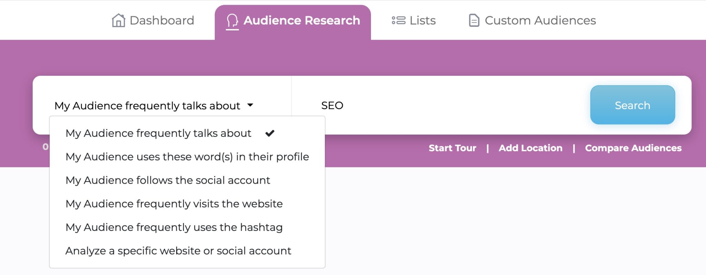Image resolution: width=706 pixels, height=275 pixels.
Task: Go to the Custom Audiences tab
Action: click(532, 20)
